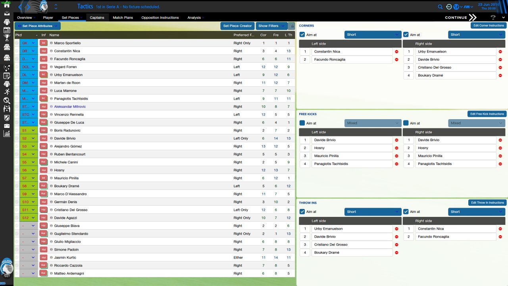Open the Scouting globe magnifier icon
This screenshot has width=508, height=286.
click(6, 100)
